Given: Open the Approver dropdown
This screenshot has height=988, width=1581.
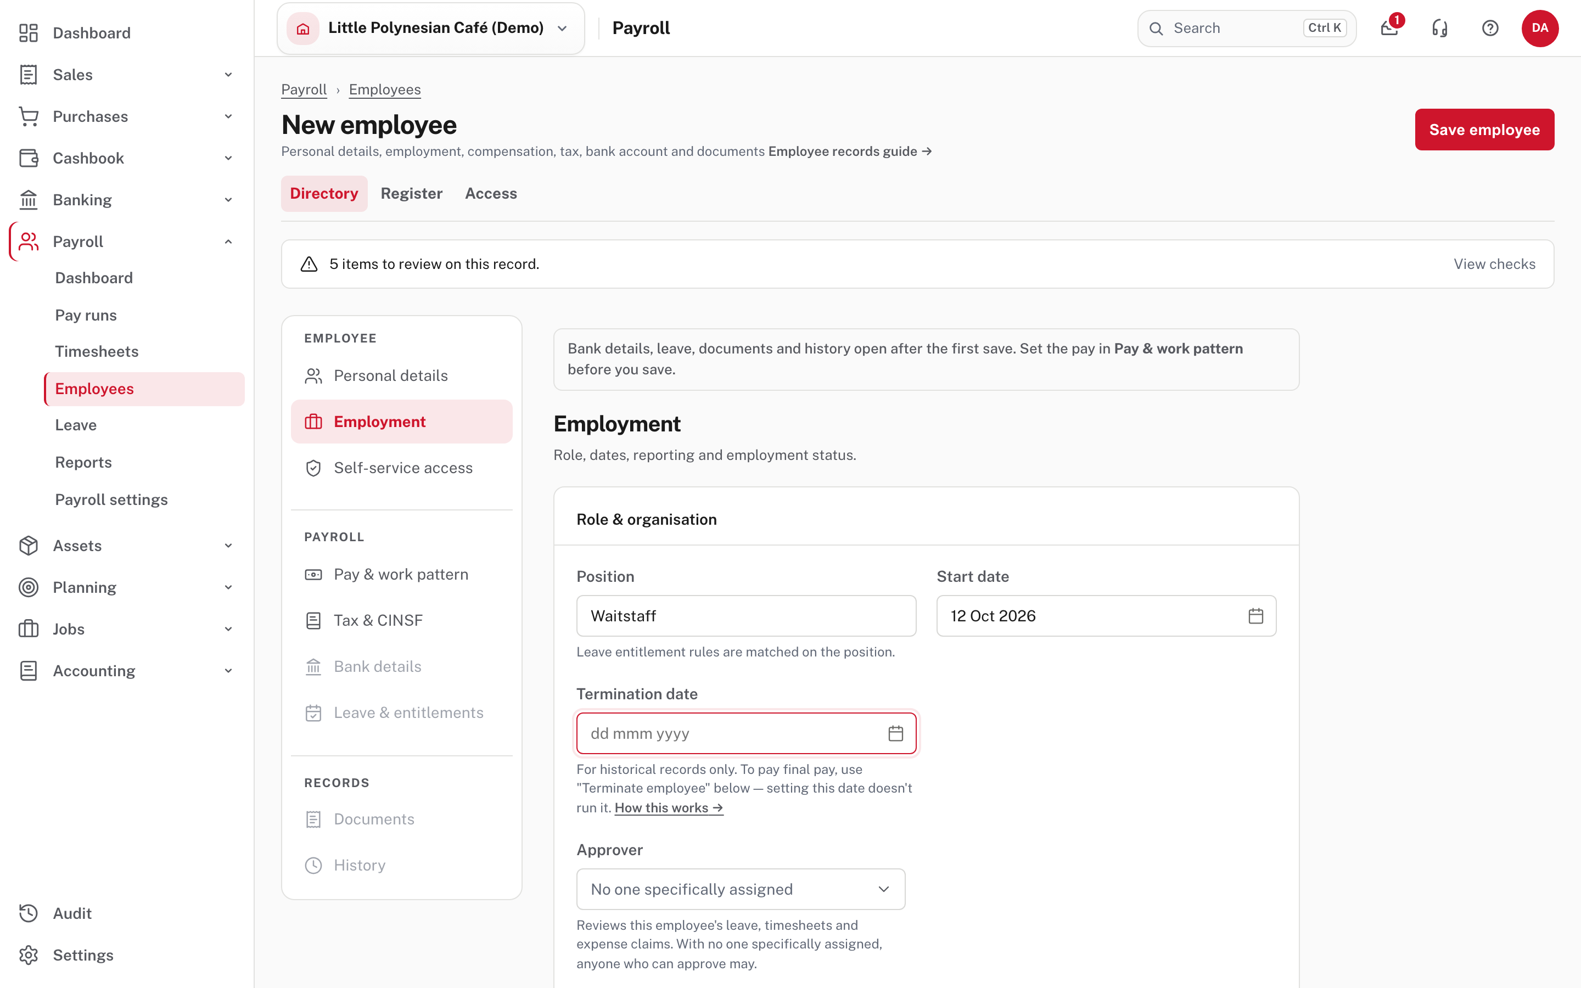Looking at the screenshot, I should point(741,889).
